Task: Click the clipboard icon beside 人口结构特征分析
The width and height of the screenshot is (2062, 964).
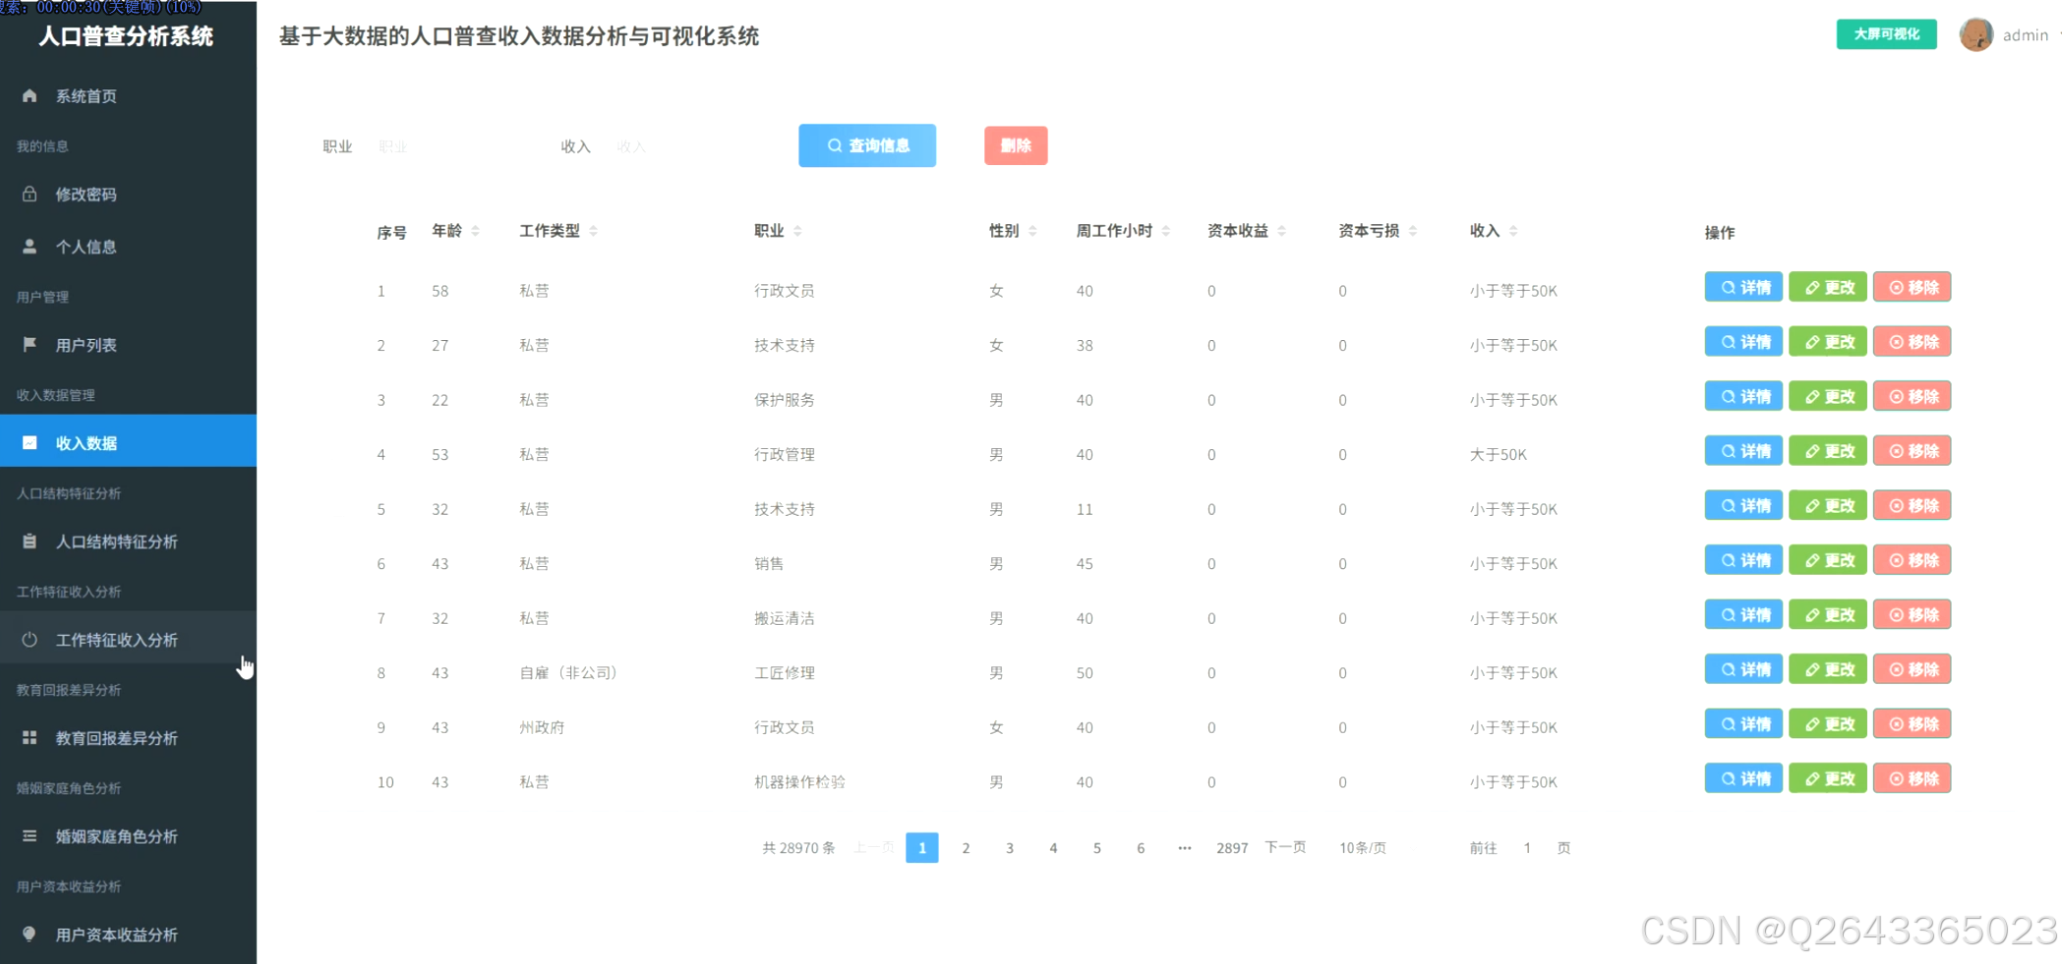Action: pyautogui.click(x=29, y=540)
